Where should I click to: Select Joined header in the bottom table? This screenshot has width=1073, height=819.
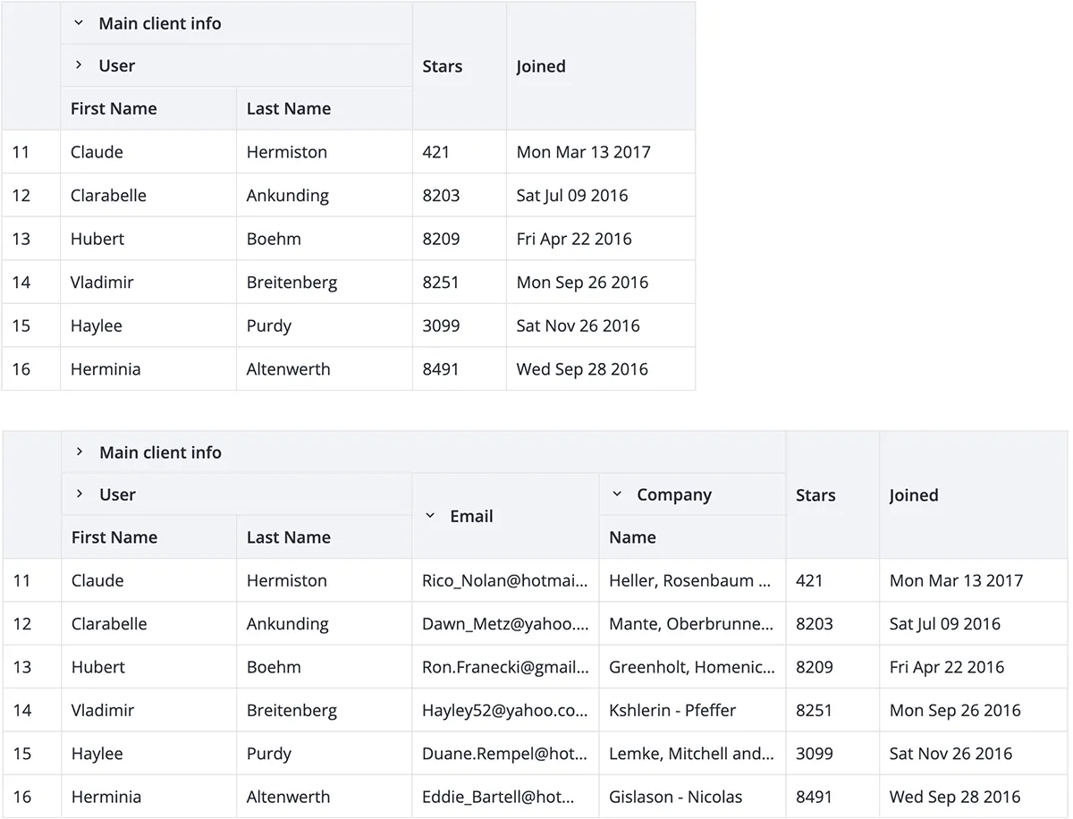point(914,495)
